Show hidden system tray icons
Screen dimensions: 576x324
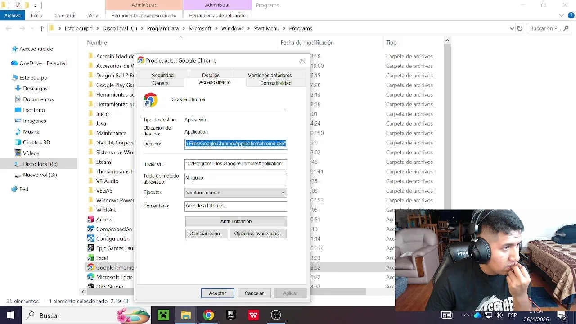[467, 315]
